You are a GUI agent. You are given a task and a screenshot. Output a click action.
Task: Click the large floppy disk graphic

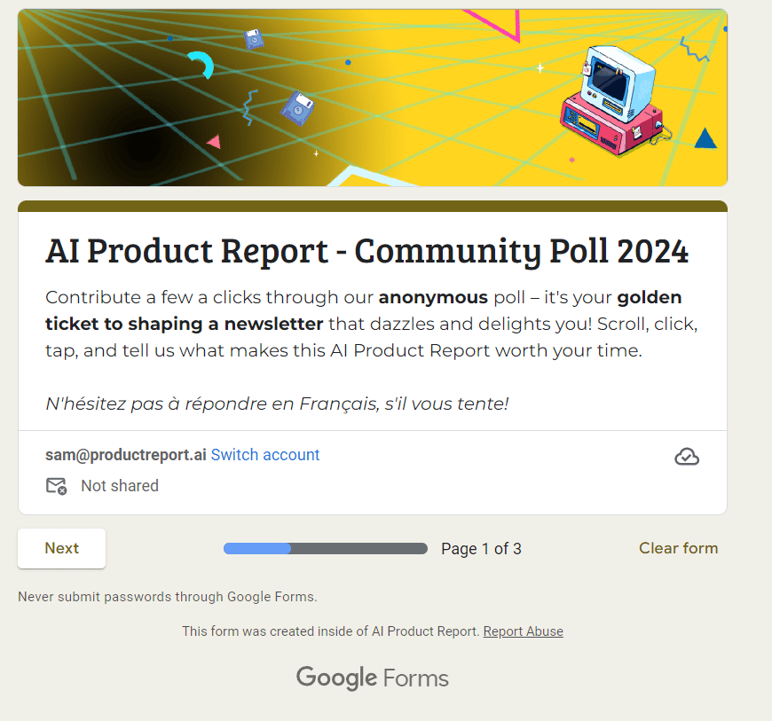pyautogui.click(x=297, y=108)
